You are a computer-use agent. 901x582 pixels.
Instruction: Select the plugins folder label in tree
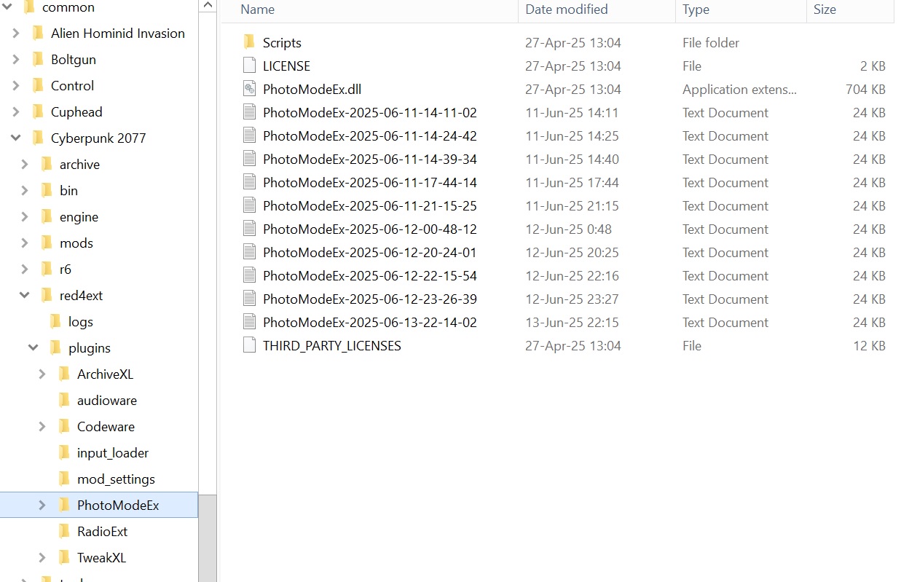(x=90, y=347)
